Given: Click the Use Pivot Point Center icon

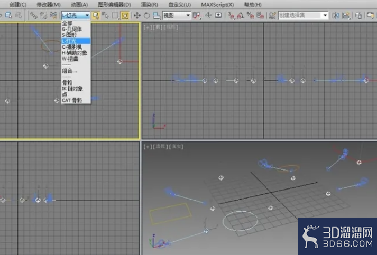Looking at the screenshot, I should 197,16.
